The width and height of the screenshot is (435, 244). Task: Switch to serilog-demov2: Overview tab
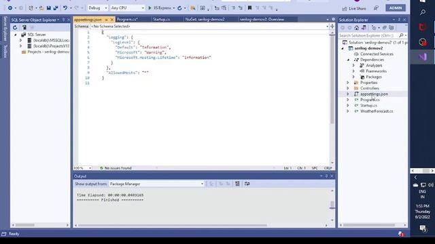pos(262,20)
